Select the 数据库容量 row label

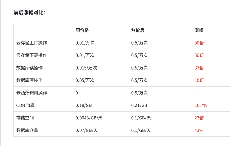27,130
